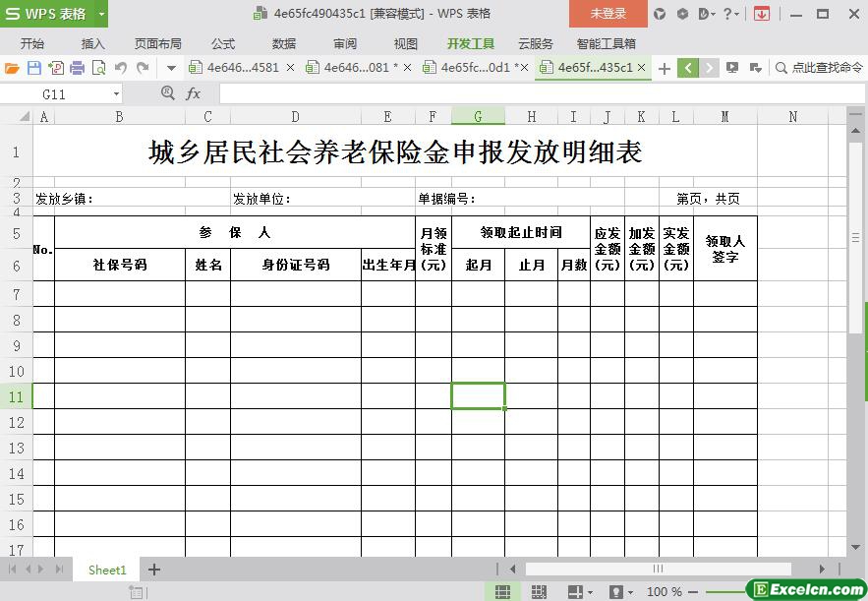The width and height of the screenshot is (868, 601).
Task: Open the D-shaped icon dropdown in title bar
Action: click(x=707, y=14)
